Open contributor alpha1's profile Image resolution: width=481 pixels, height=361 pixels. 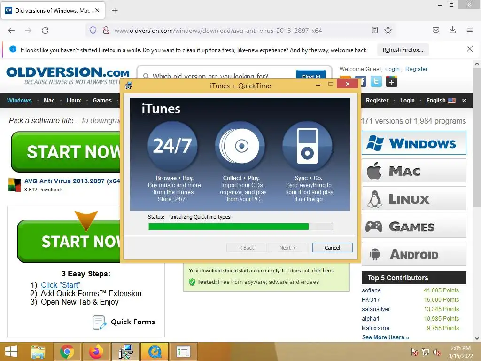point(371,319)
